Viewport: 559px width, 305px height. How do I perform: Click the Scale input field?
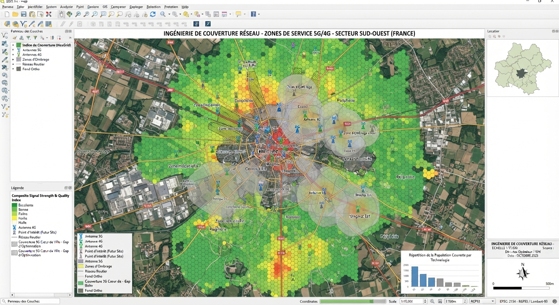point(411,301)
